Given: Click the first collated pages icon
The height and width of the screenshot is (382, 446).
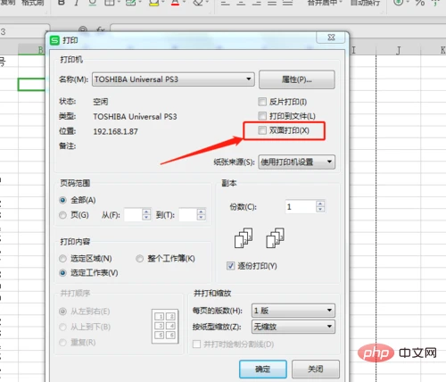Looking at the screenshot, I should tap(244, 238).
